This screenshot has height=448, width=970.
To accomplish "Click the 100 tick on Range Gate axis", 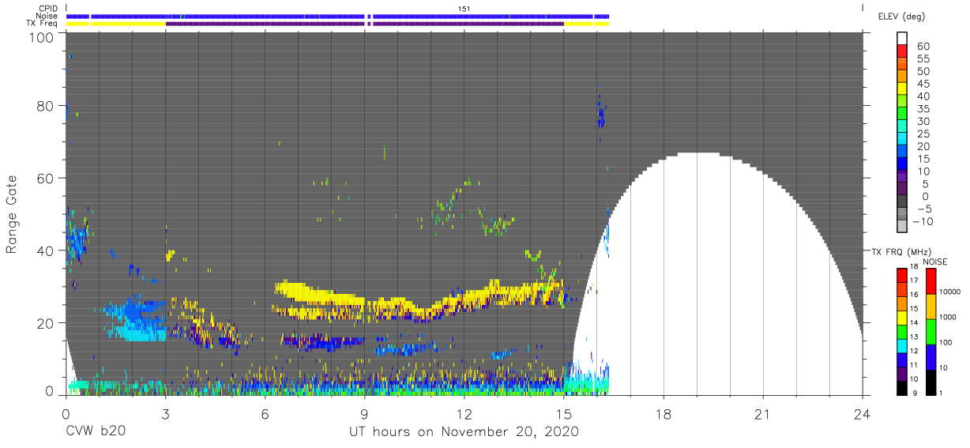I will tap(43, 37).
